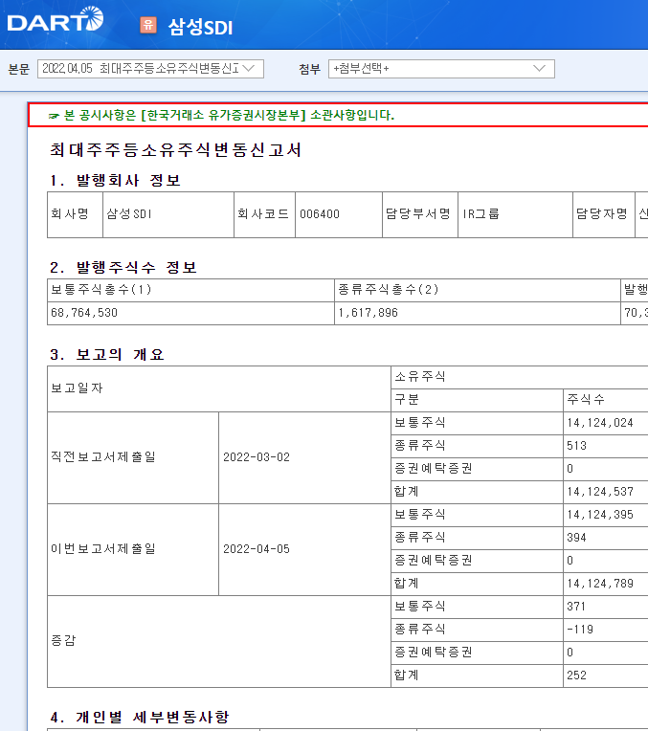Open the 첨부 attachment dropdown
Screen dimensions: 648x731
[x=441, y=69]
